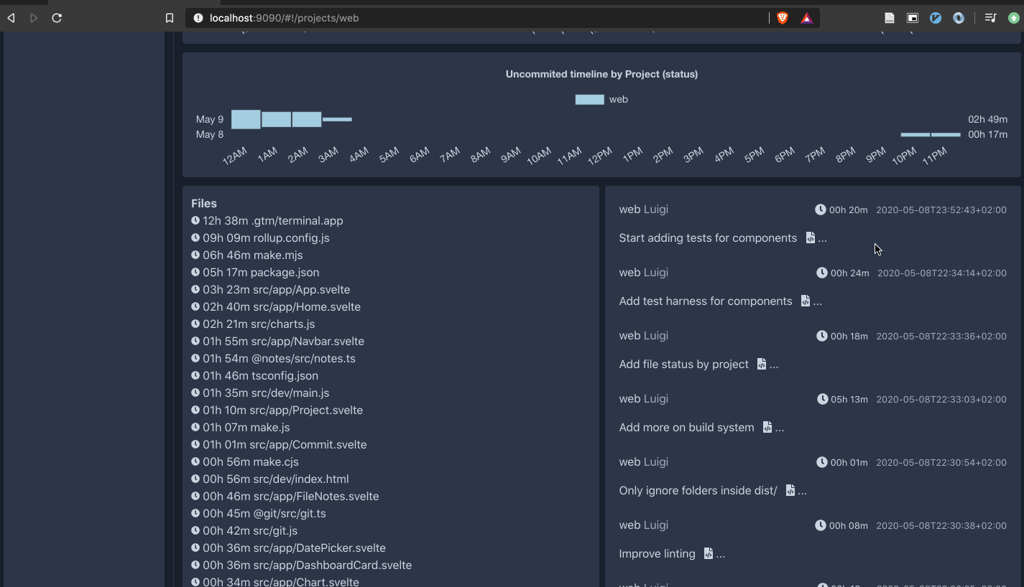Click the picture-in-picture icon in the browser toolbar
Screen dimensions: 1024x587
coord(912,17)
